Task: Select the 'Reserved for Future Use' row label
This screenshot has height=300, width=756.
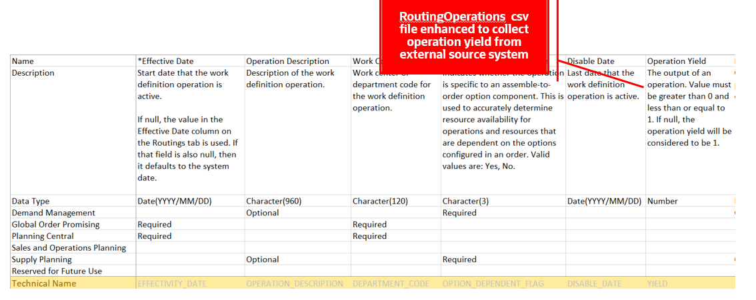Action: click(x=73, y=271)
